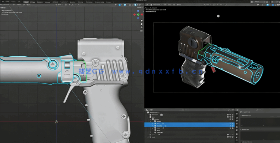Open the World properties globe tab icon
This screenshot has width=280, height=143.
(x=237, y=130)
